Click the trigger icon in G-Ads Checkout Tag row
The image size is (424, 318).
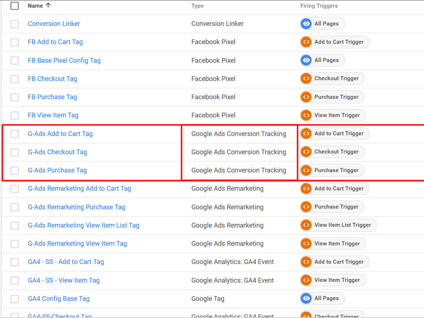tap(306, 152)
